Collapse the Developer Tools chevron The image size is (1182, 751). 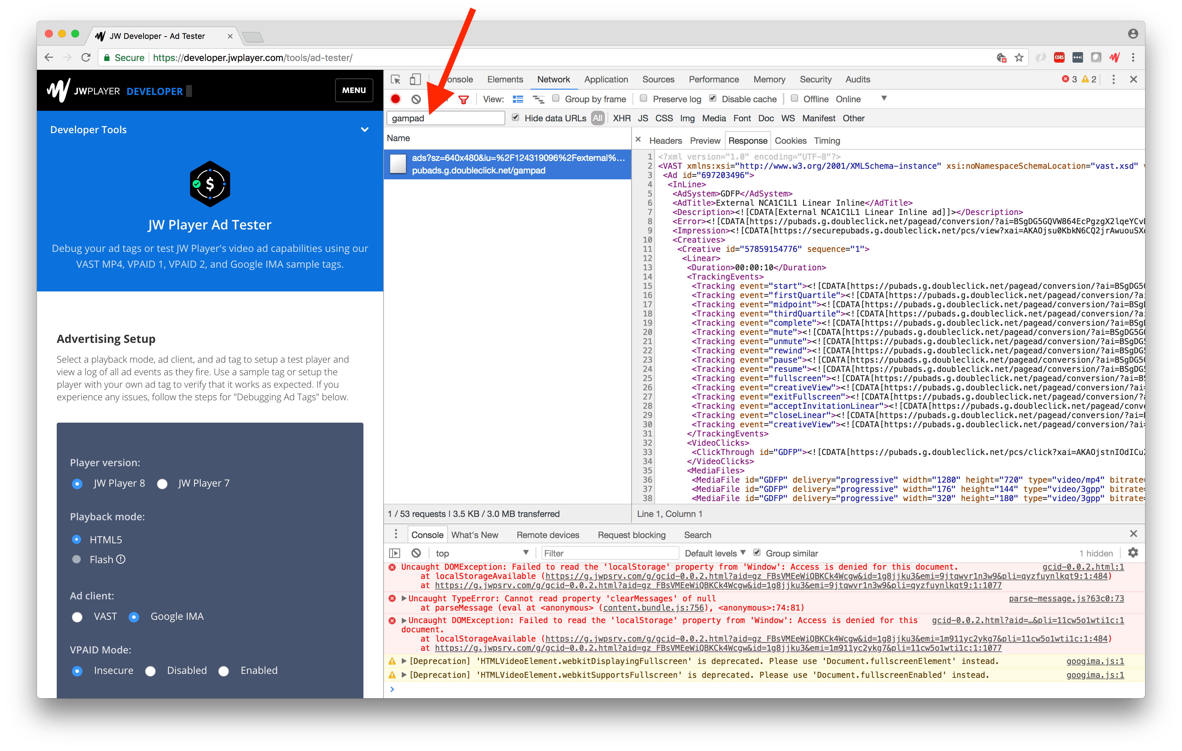click(365, 130)
